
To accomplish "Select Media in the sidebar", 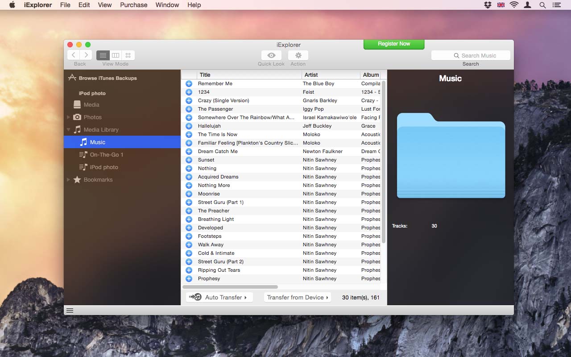I will pos(91,104).
